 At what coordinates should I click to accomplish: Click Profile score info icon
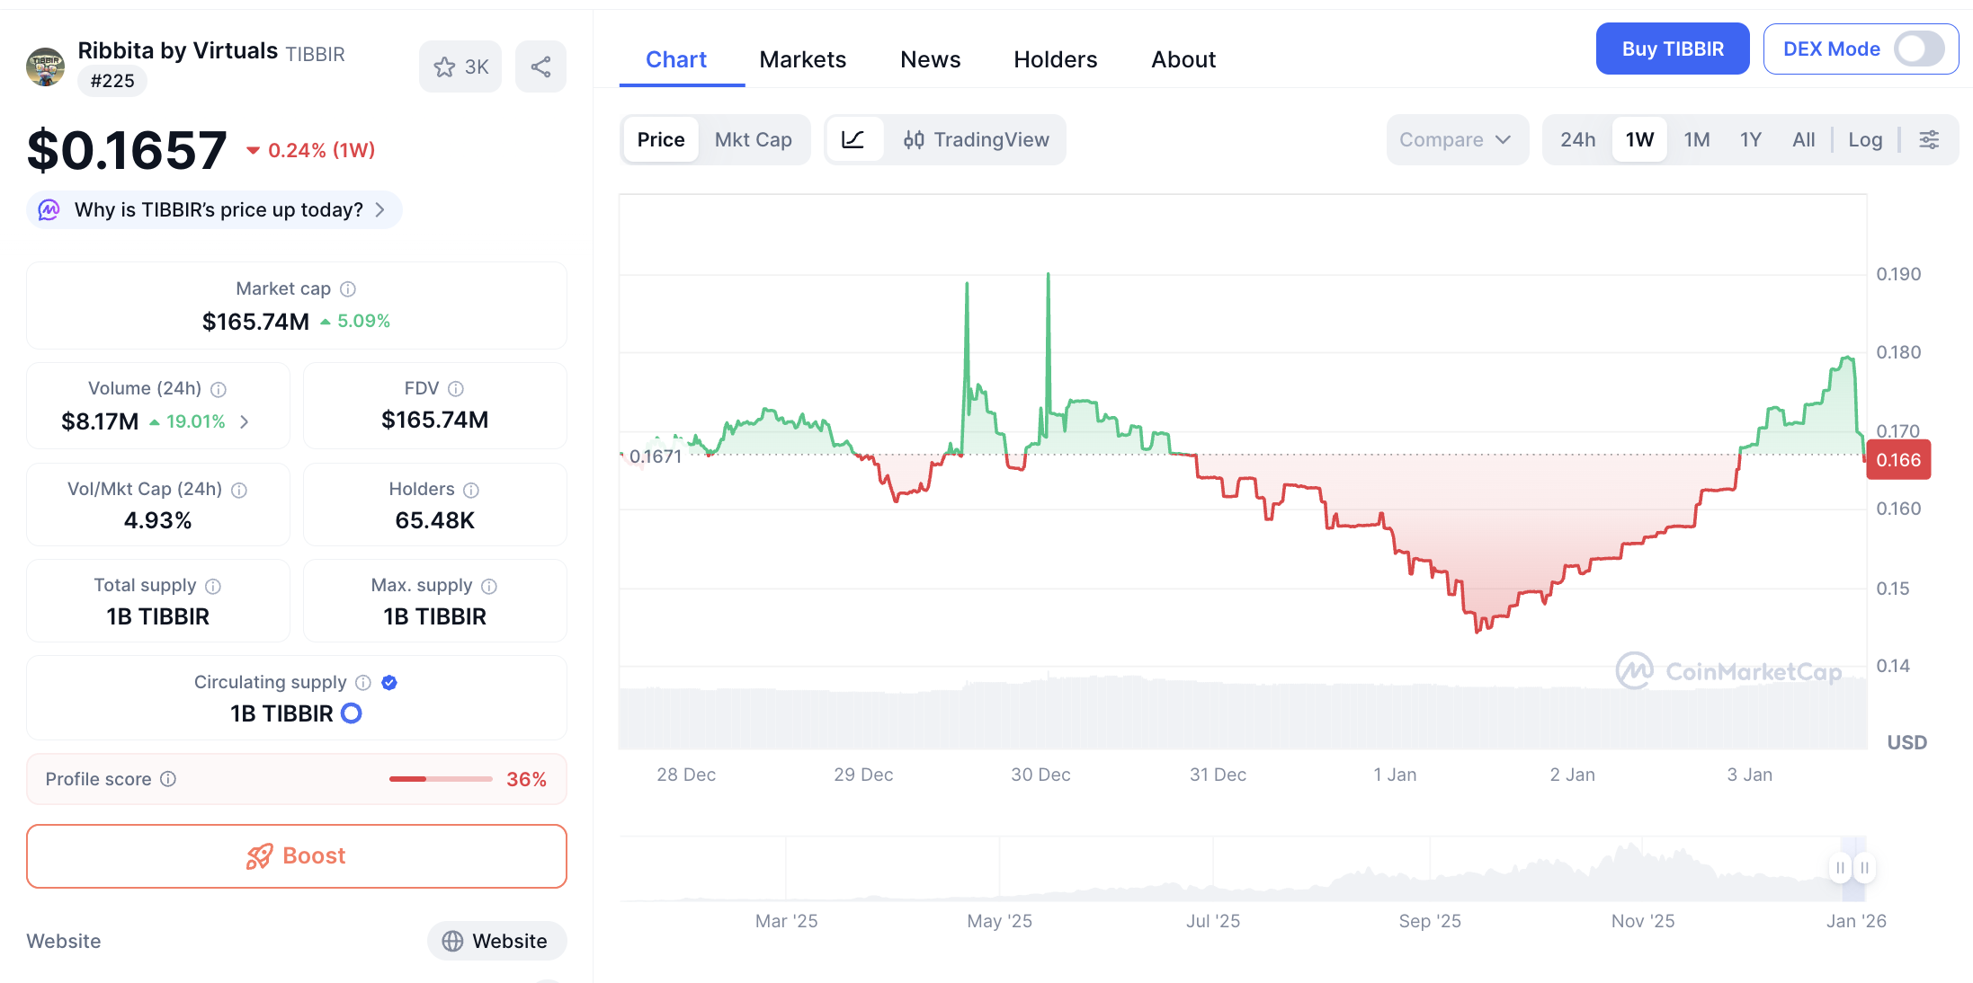tap(168, 779)
